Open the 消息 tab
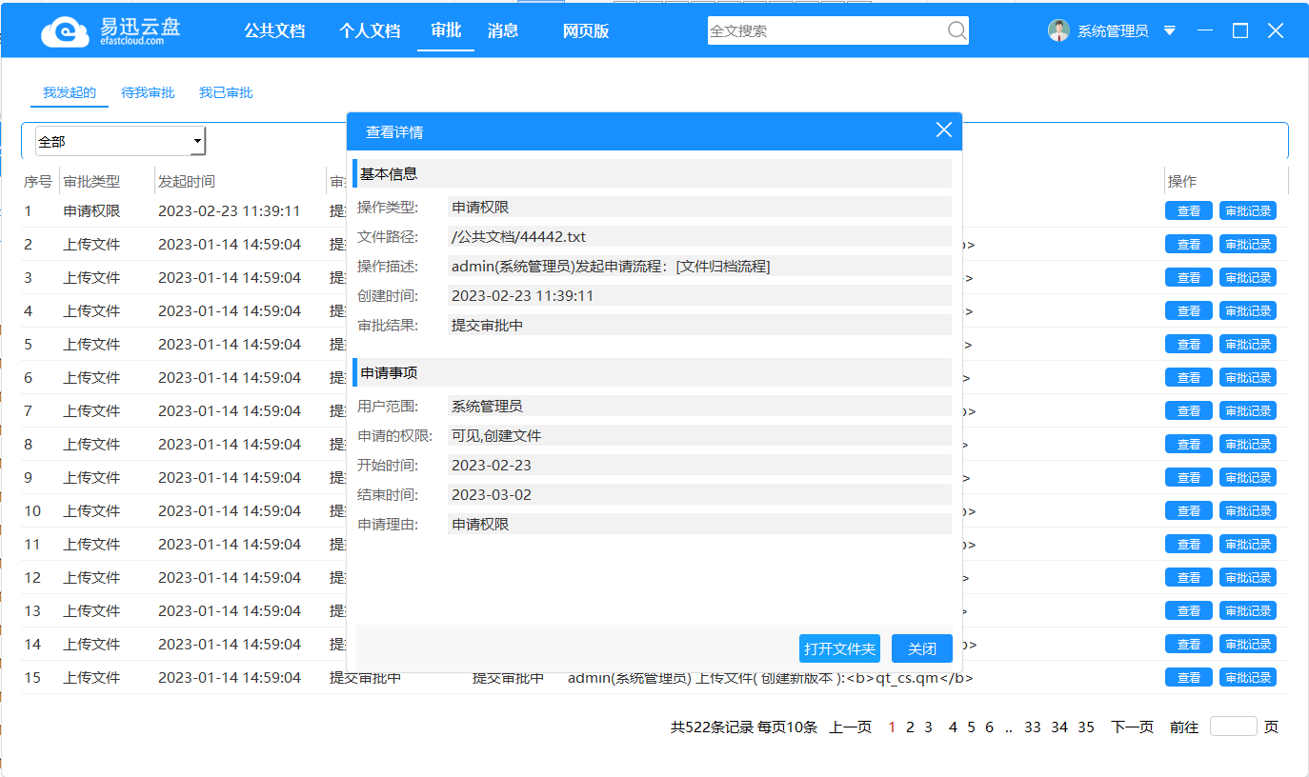This screenshot has height=777, width=1309. pos(503,30)
